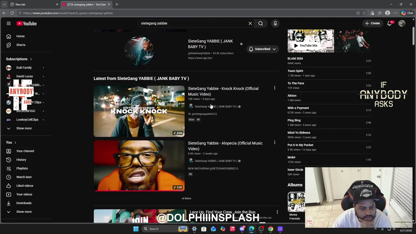Open SieteGang YABBIE channel avatar
The image size is (416, 234).
(x=140, y=50)
